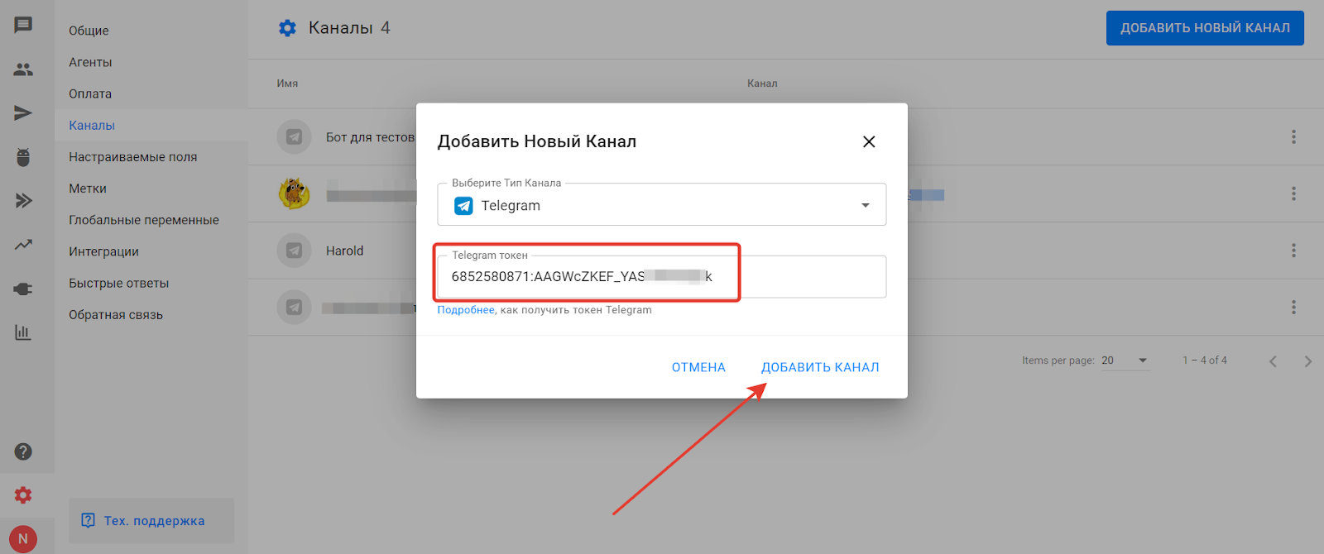Open the contacts people icon in sidebar
1324x554 pixels.
coord(23,69)
